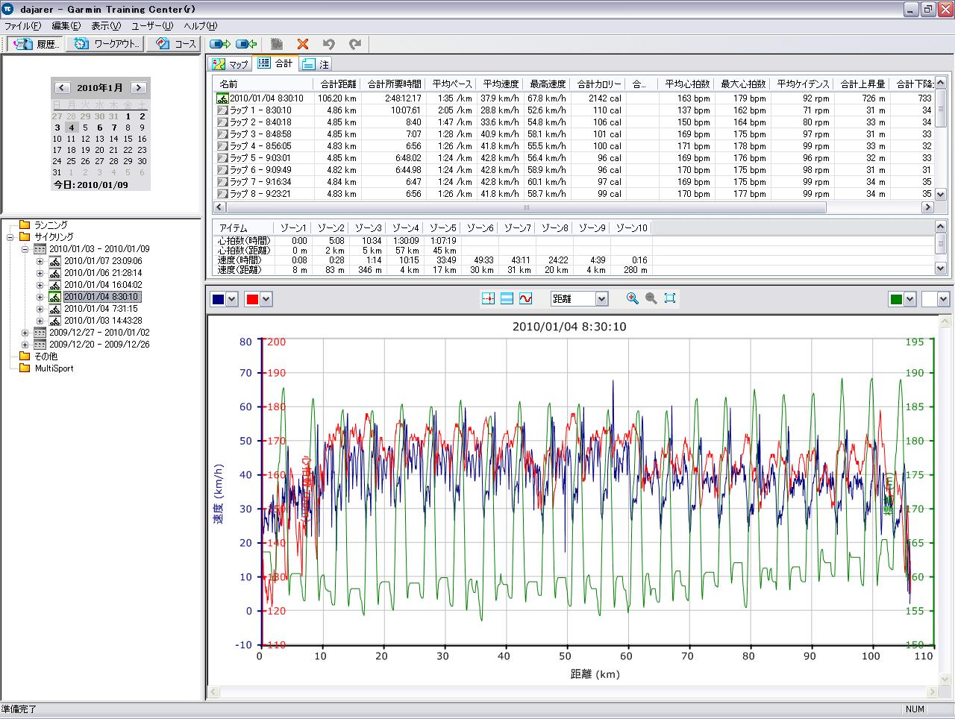Click the cycling icon of activity 2010/01/04 16:04:02

55,285
